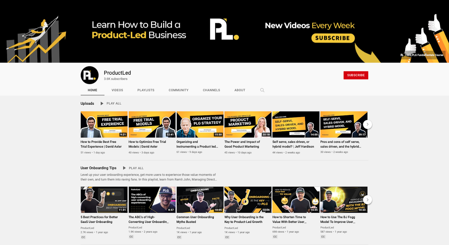
Task: Click the User Onboarding Tips play icon
Action: [x=124, y=168]
